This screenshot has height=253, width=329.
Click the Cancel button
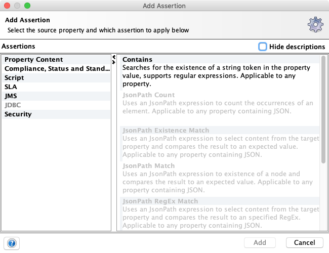click(x=304, y=243)
